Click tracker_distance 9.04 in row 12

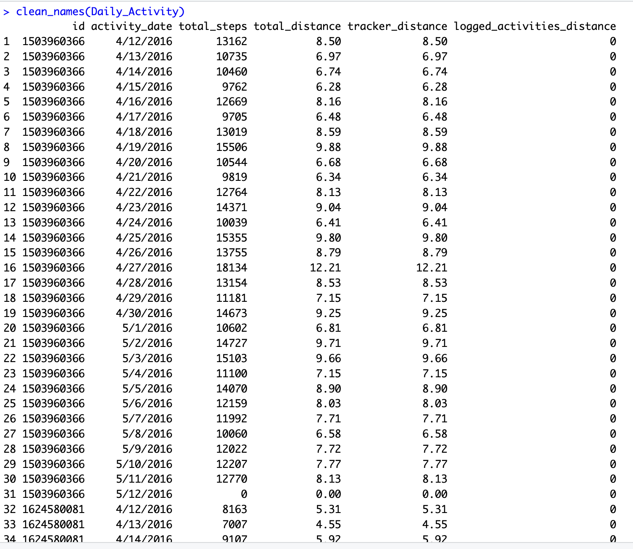435,208
